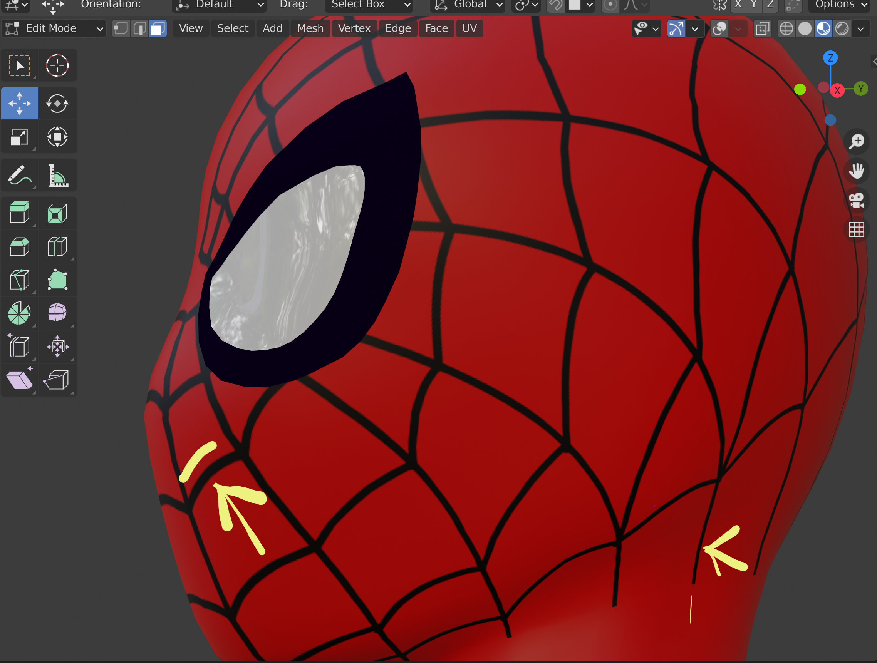Switch to vertex select mode

121,28
